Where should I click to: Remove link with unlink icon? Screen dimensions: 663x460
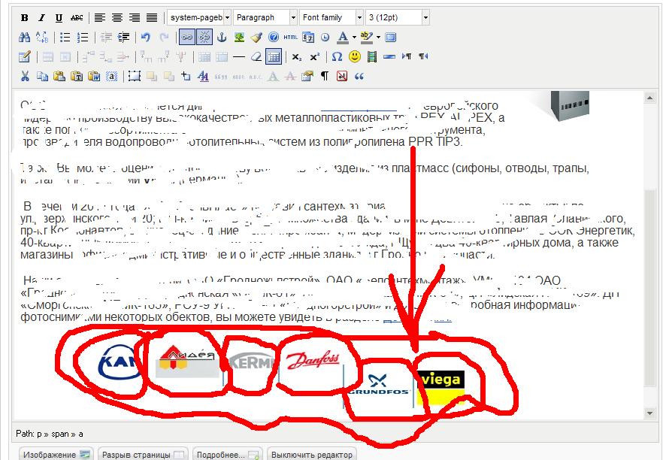204,38
